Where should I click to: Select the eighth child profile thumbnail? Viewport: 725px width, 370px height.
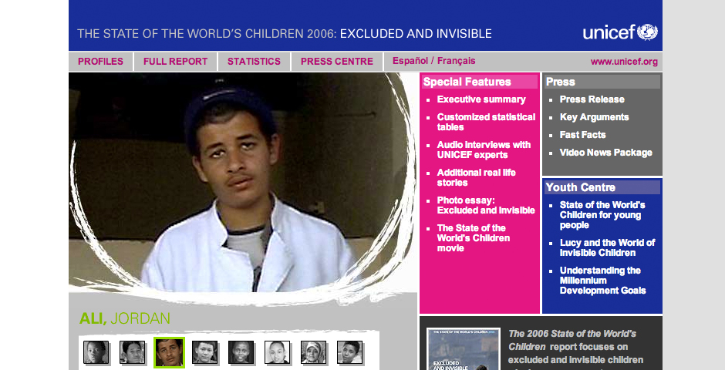349,352
